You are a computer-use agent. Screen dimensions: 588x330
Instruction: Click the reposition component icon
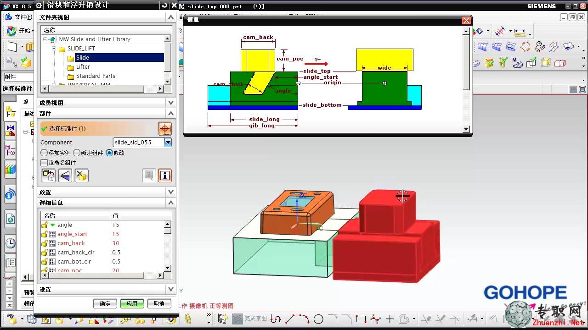point(48,175)
